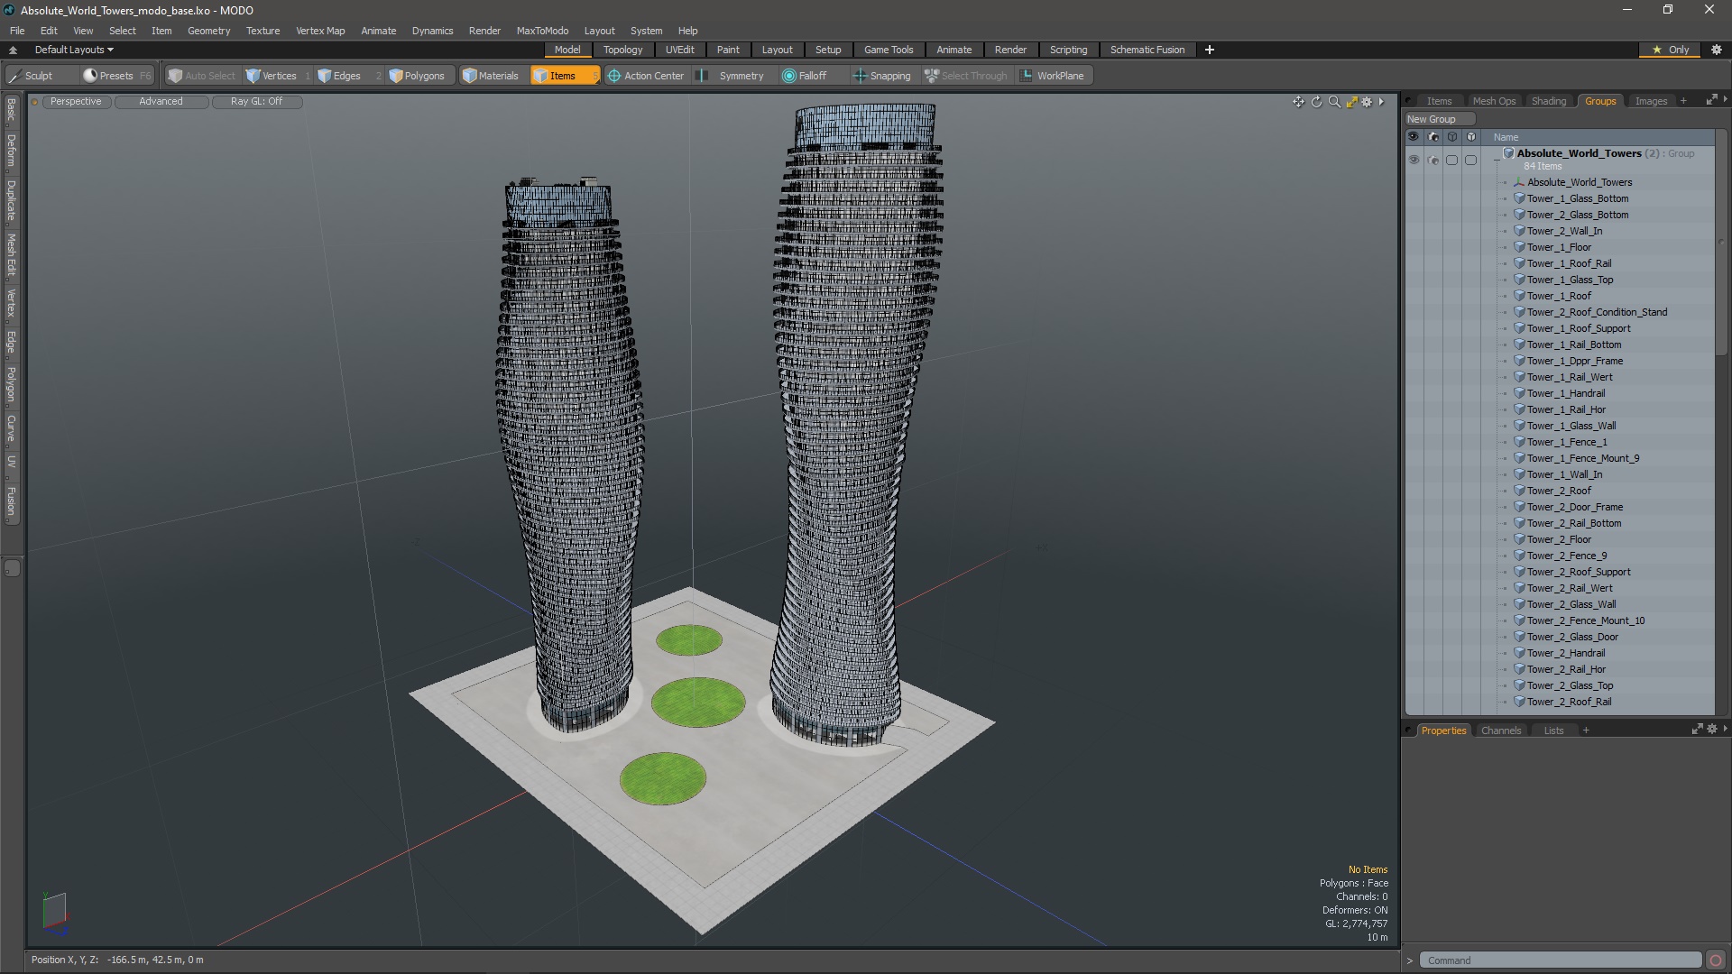
Task: Add new tab beside Lists tab
Action: [x=1586, y=730]
